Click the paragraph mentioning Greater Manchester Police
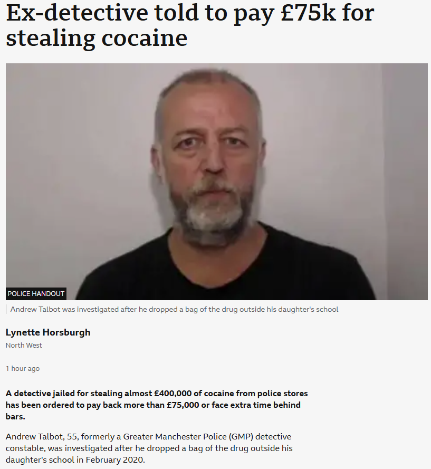The width and height of the screenshot is (431, 469). 149,448
